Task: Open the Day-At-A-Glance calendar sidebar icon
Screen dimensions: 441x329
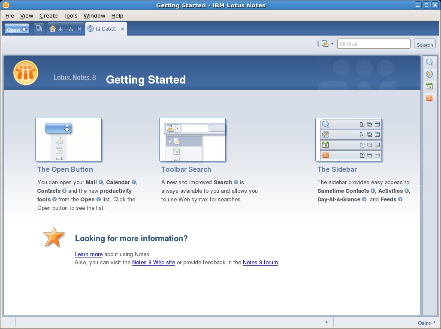Action: pyautogui.click(x=429, y=86)
